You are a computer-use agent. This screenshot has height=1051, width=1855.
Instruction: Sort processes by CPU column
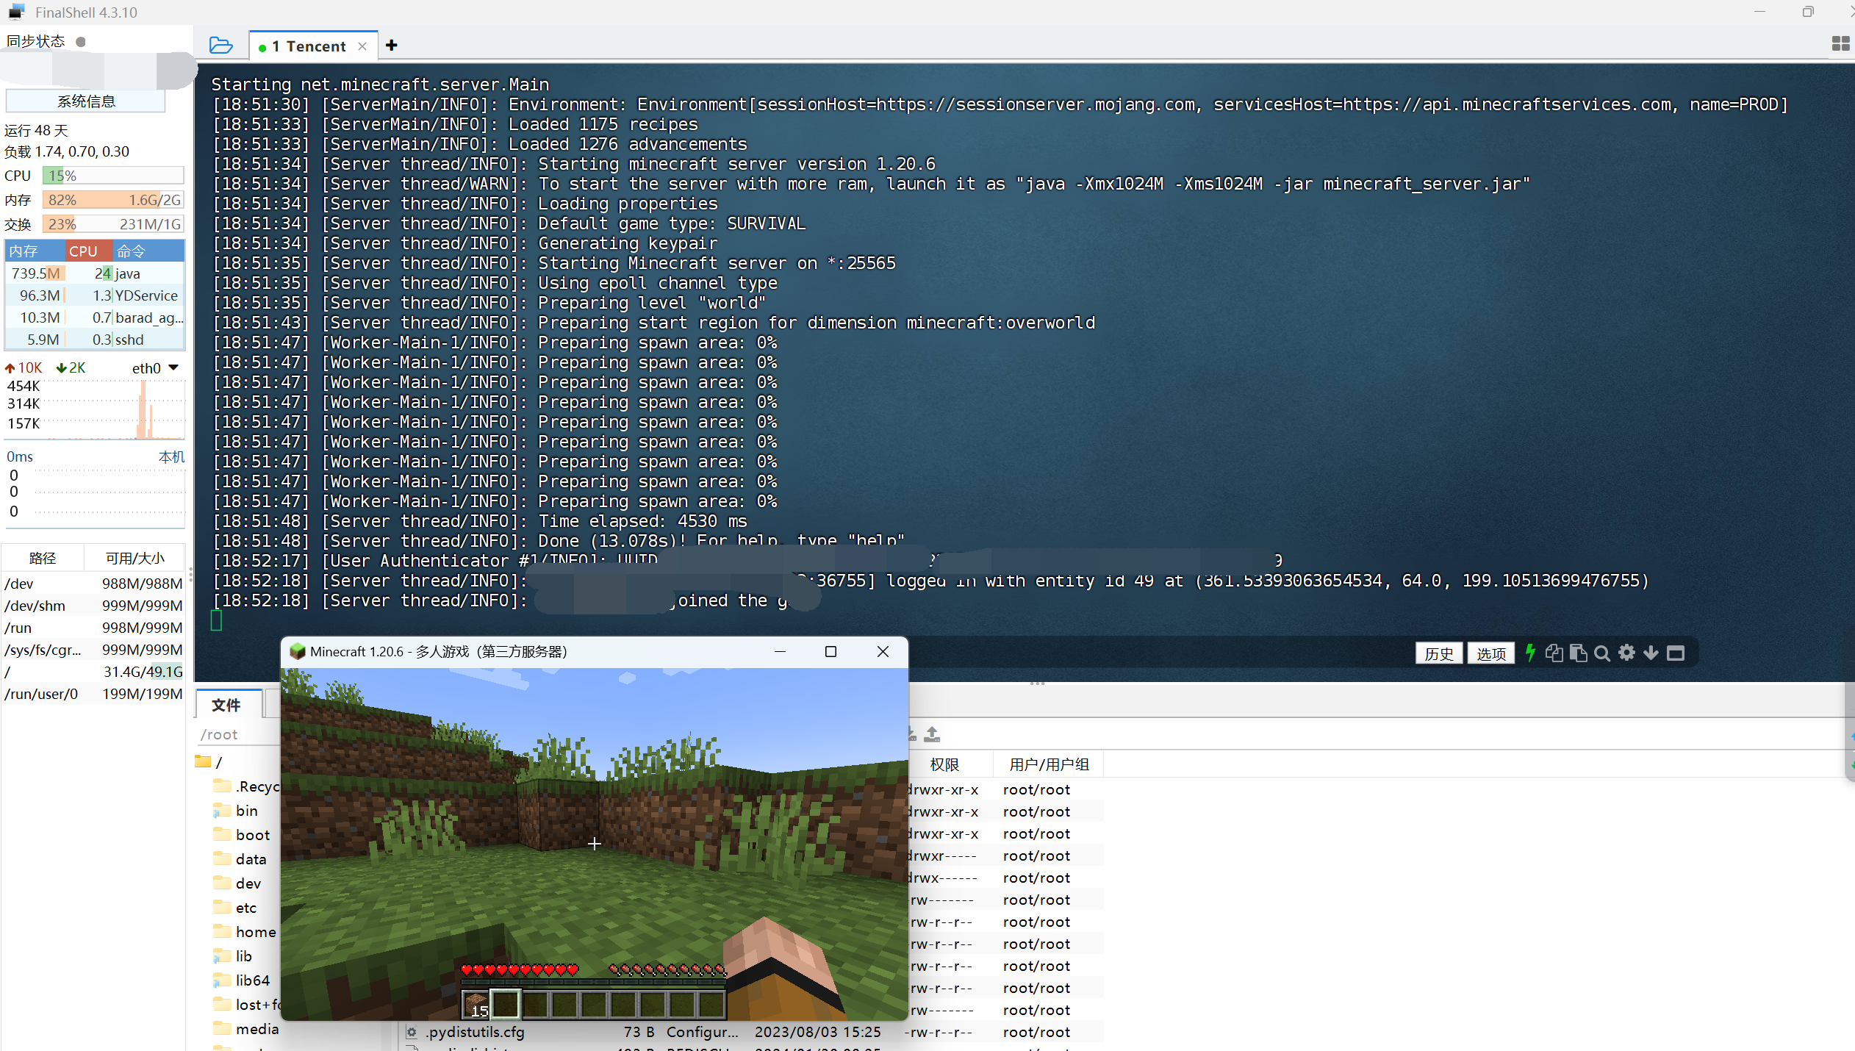89,251
